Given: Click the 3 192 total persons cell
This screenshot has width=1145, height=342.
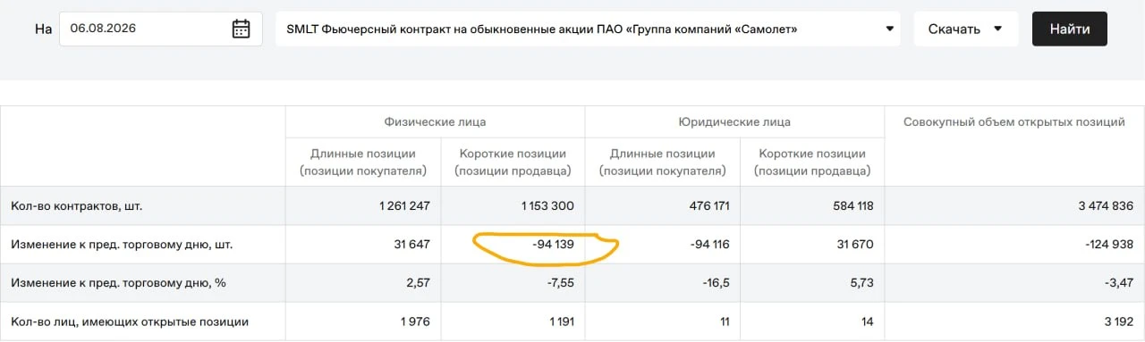Looking at the screenshot, I should pyautogui.click(x=1108, y=321).
